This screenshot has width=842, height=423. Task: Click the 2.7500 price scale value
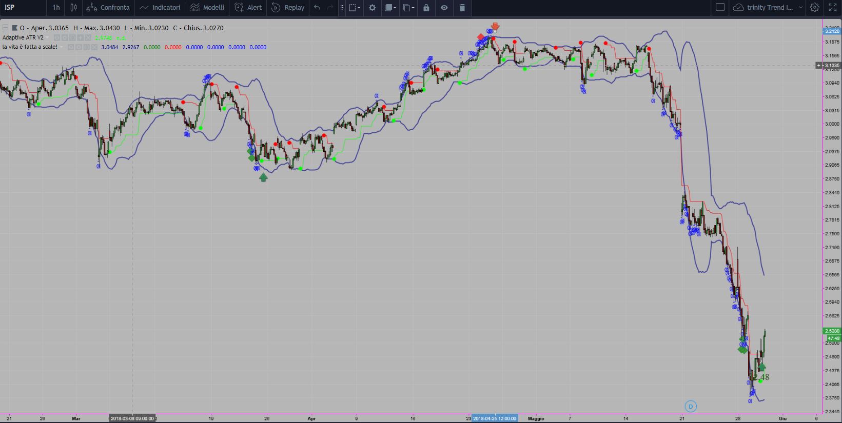(832, 233)
